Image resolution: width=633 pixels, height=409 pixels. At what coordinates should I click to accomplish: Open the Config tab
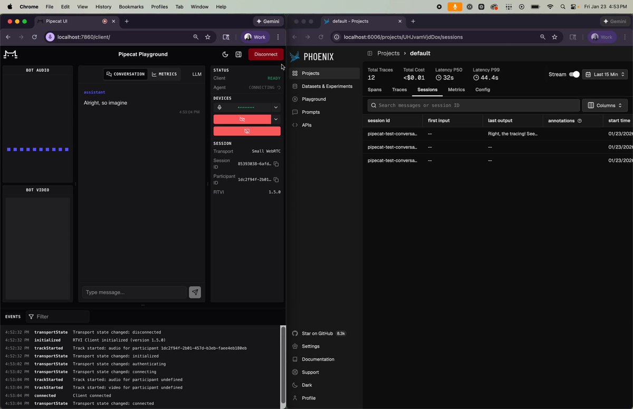coord(483,90)
